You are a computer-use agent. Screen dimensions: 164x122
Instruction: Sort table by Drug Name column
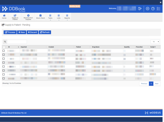[x=96, y=47]
